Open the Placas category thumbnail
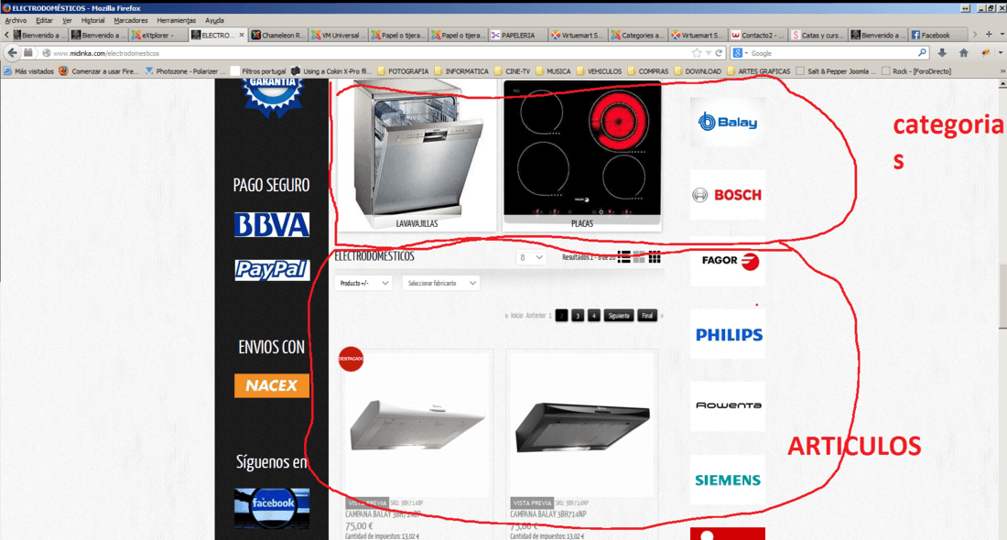The width and height of the screenshot is (1007, 540). tap(582, 156)
